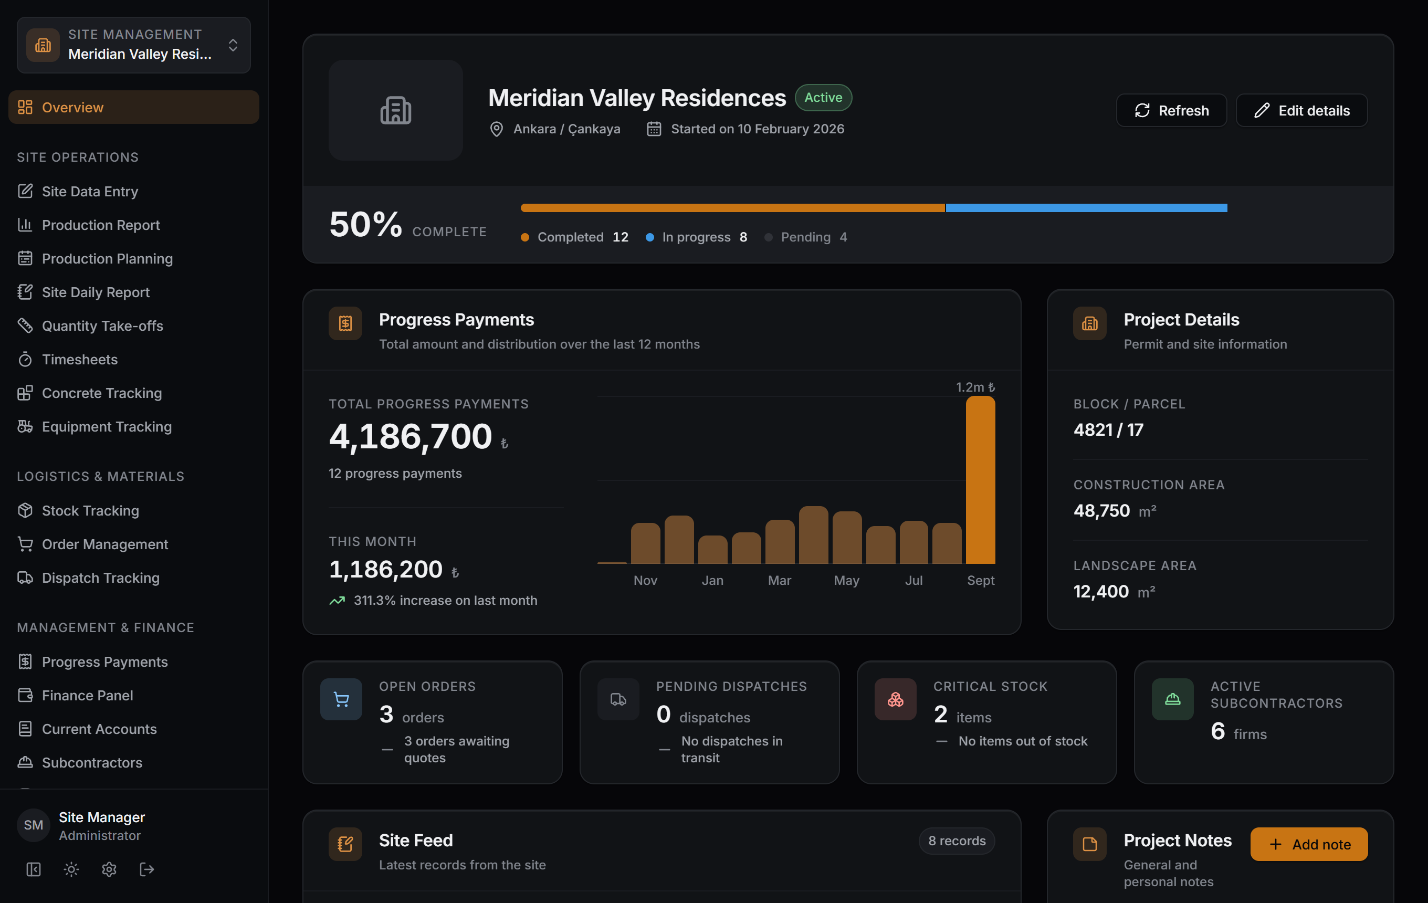Click the Concrete Tracking icon
Screen dimensions: 1428x903
pyautogui.click(x=25, y=393)
